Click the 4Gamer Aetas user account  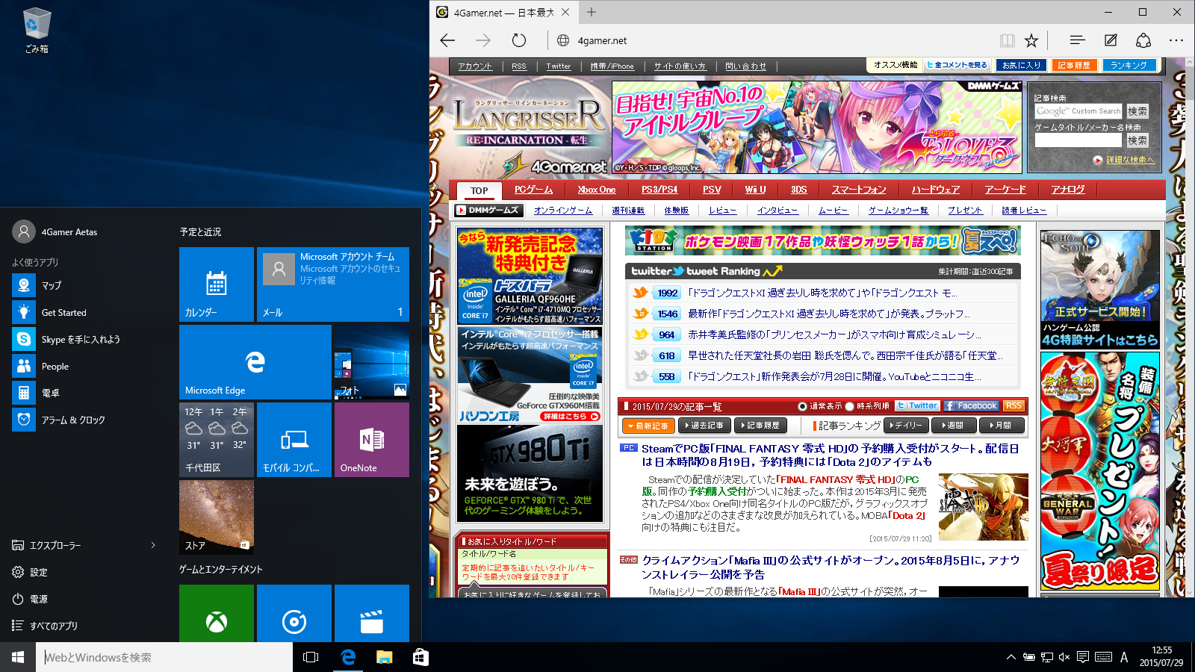click(x=55, y=231)
